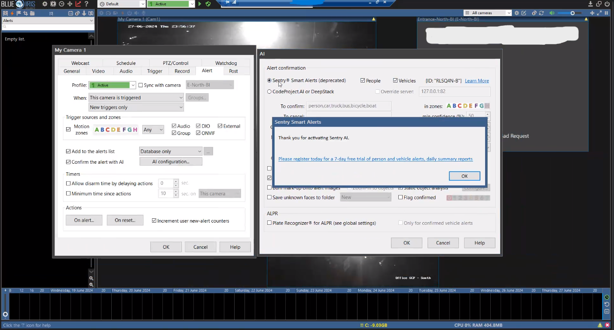The width and height of the screenshot is (614, 330).
Task: Uncheck Confirm the alert with AI
Action: pyautogui.click(x=68, y=162)
